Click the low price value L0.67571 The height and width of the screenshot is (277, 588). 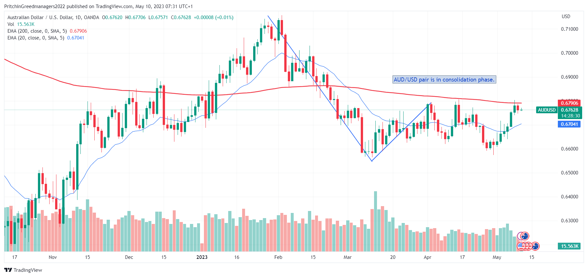coord(158,17)
